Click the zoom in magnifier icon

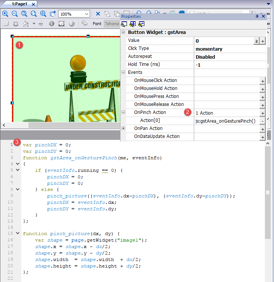click(5, 14)
